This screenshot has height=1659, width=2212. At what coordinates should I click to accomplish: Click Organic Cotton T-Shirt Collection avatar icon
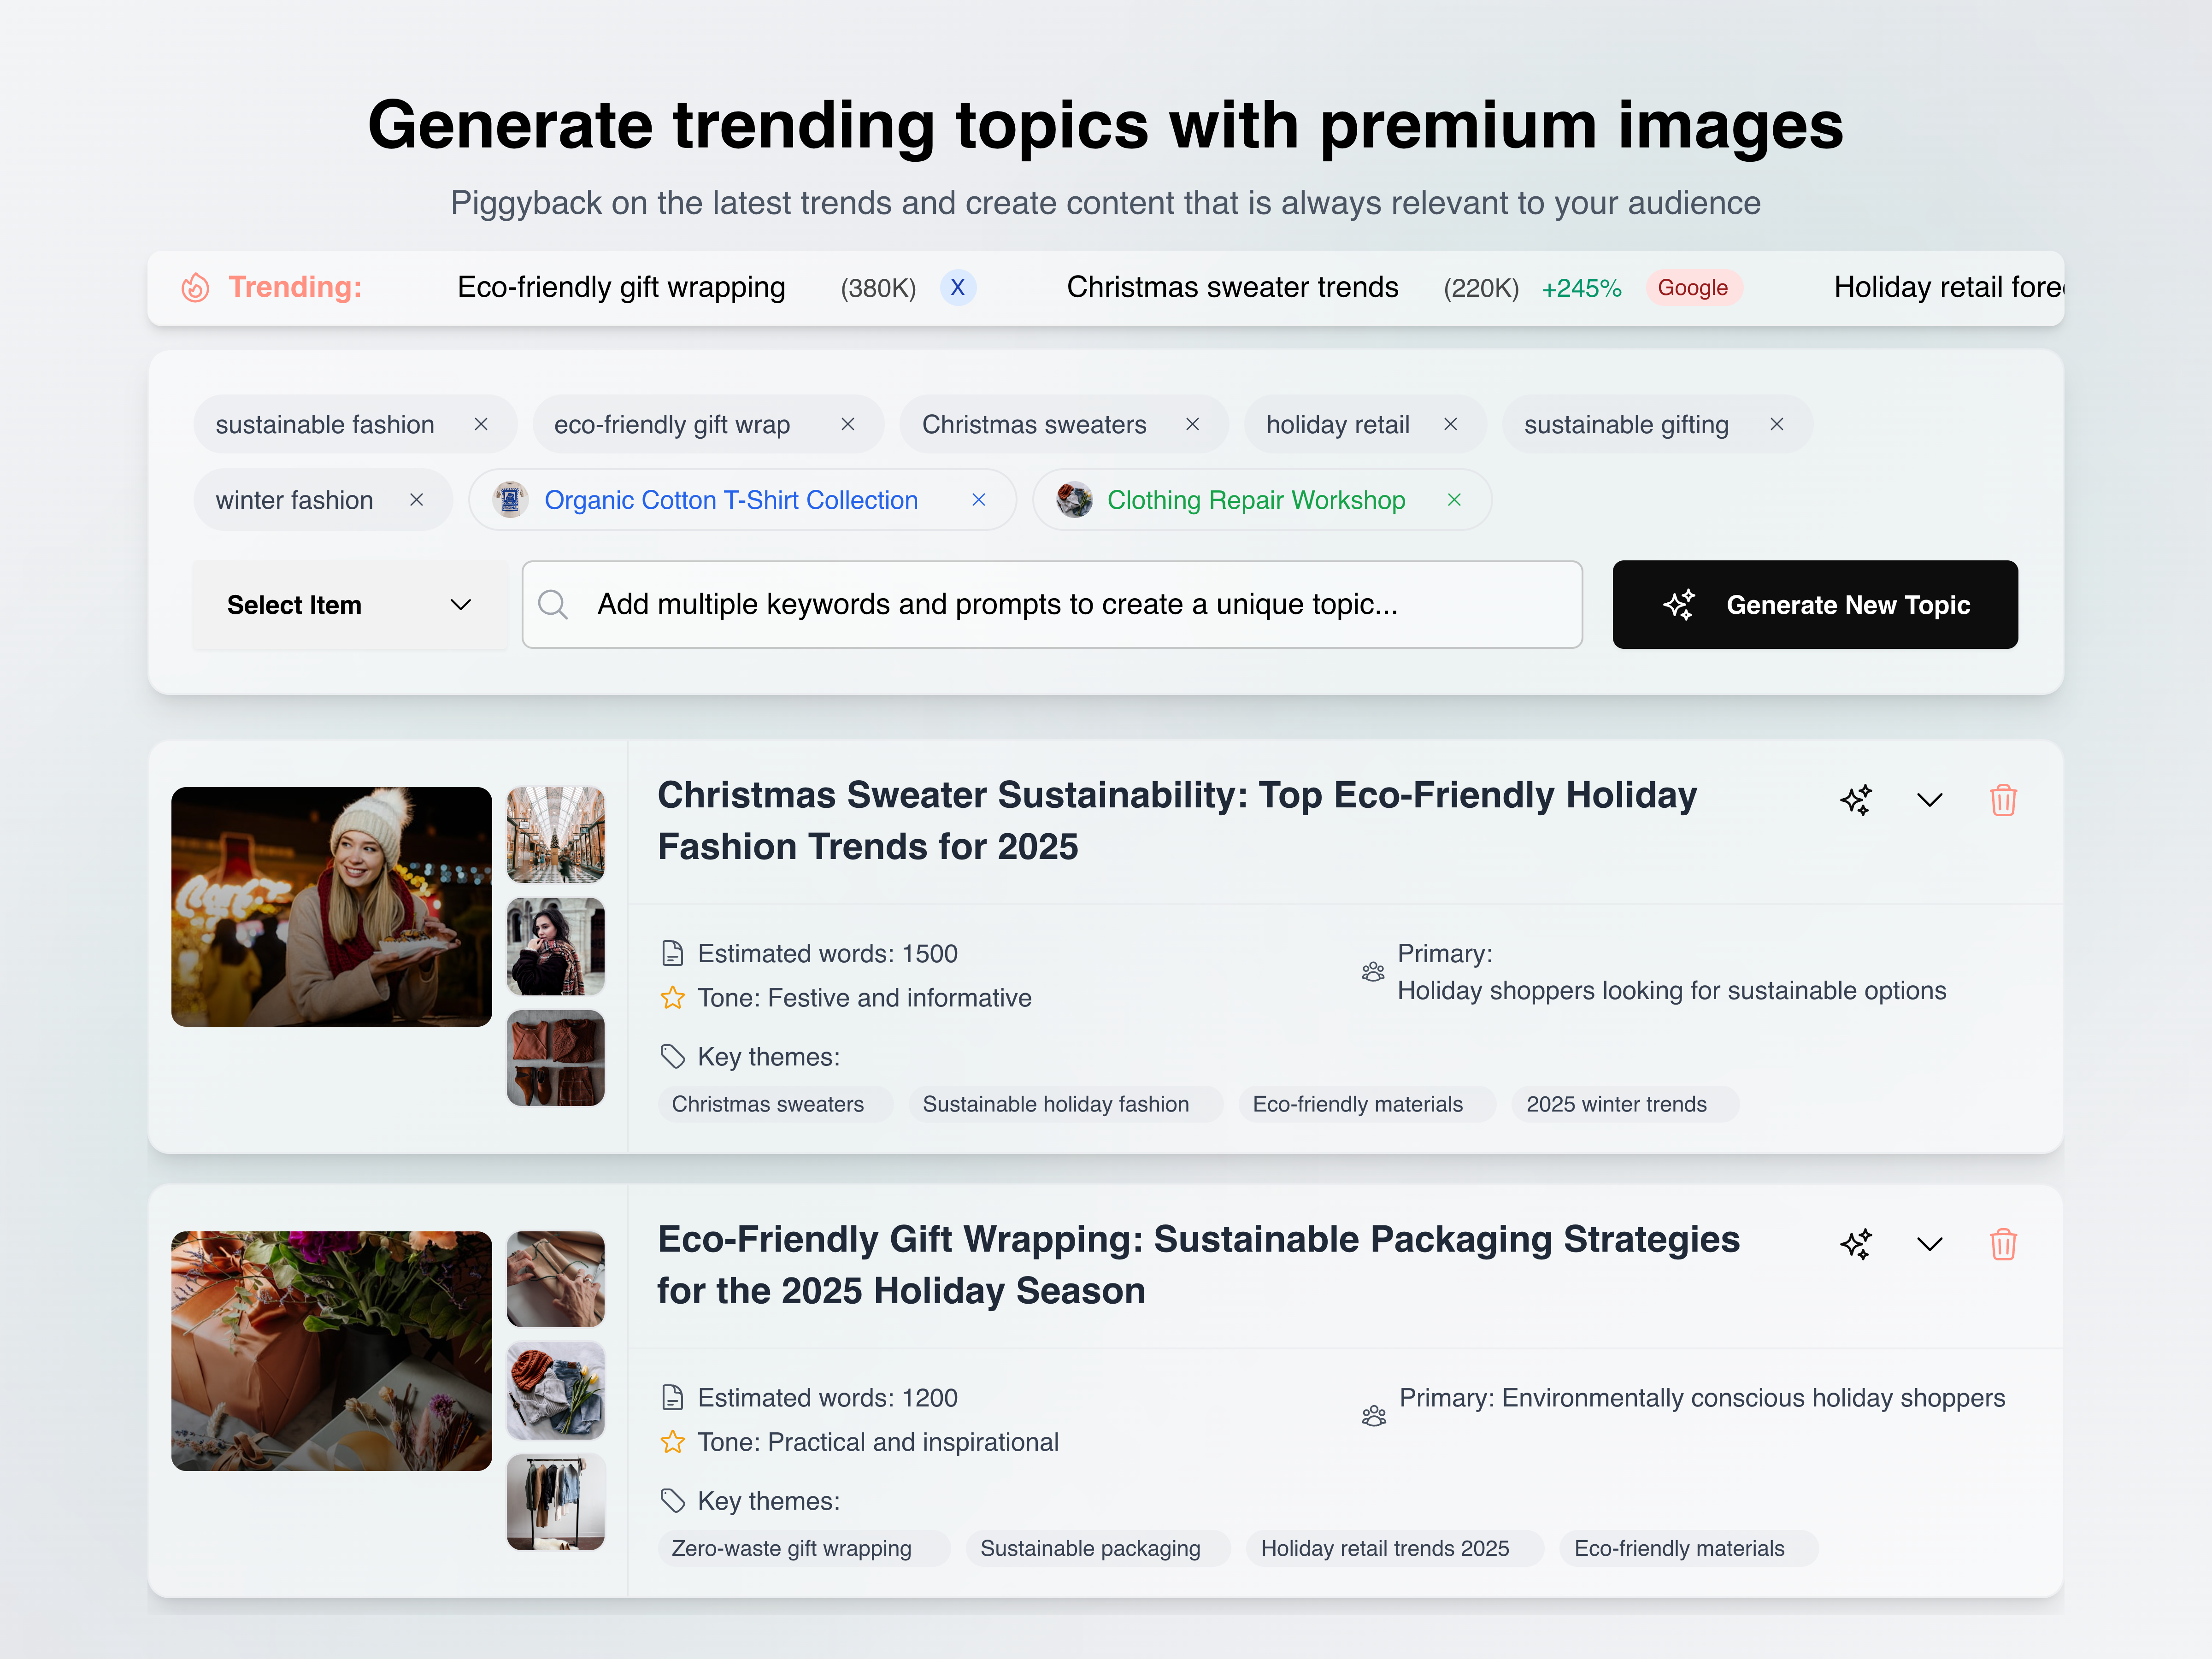tap(511, 499)
